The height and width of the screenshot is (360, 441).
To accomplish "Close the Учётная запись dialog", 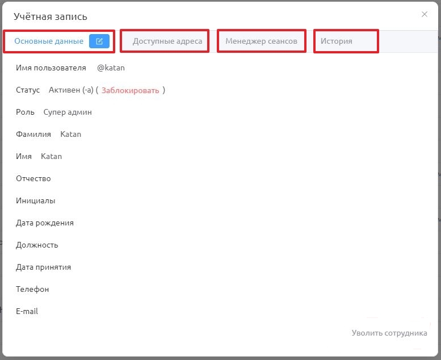I will (425, 14).
